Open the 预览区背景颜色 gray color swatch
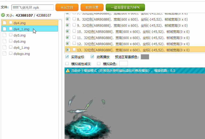This screenshot has height=139, width=205. click(145, 57)
